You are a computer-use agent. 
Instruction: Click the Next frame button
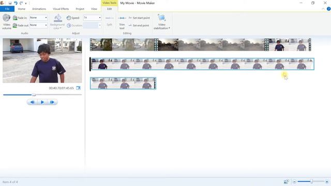(52, 102)
